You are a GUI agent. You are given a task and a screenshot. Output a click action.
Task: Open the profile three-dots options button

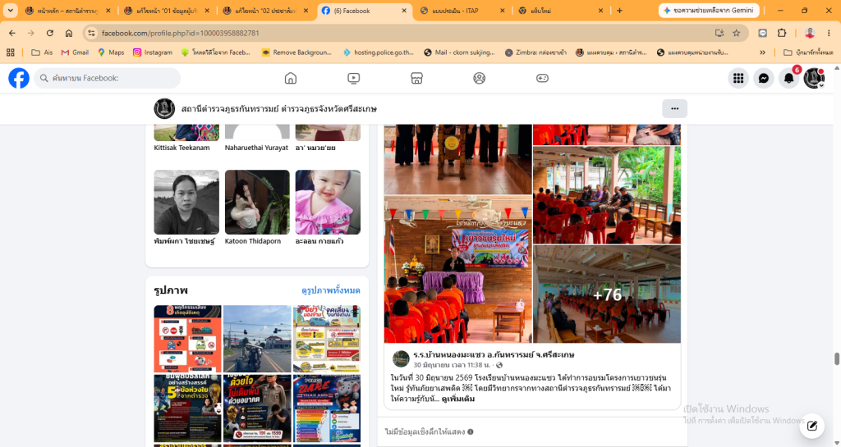(x=675, y=108)
